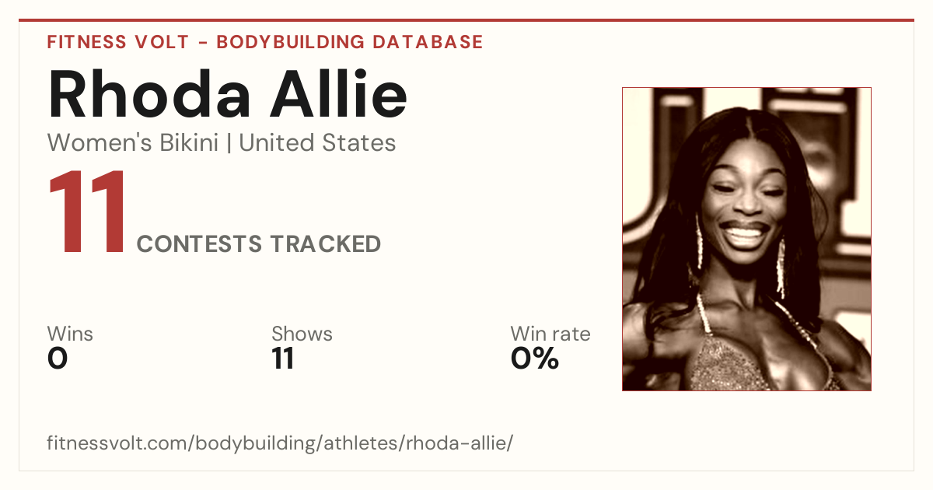Click the Win rate value 0%
Image resolution: width=933 pixels, height=490 pixels.
point(535,359)
